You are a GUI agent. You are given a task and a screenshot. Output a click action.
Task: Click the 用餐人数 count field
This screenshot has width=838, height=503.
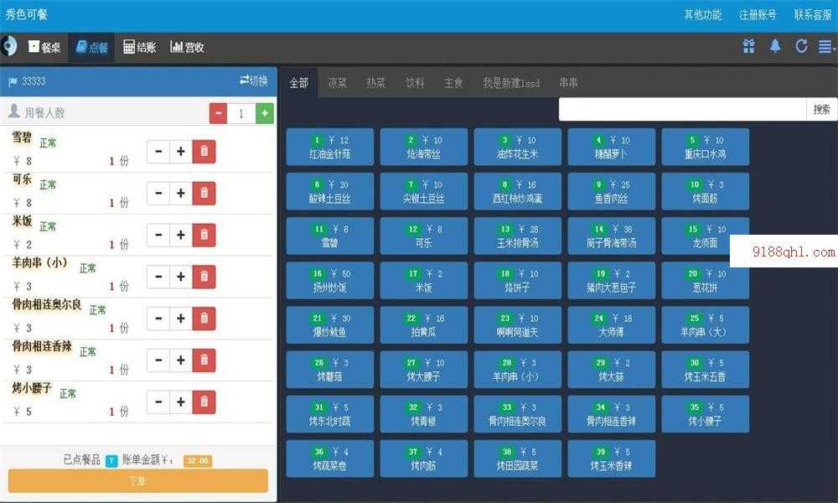(x=241, y=113)
